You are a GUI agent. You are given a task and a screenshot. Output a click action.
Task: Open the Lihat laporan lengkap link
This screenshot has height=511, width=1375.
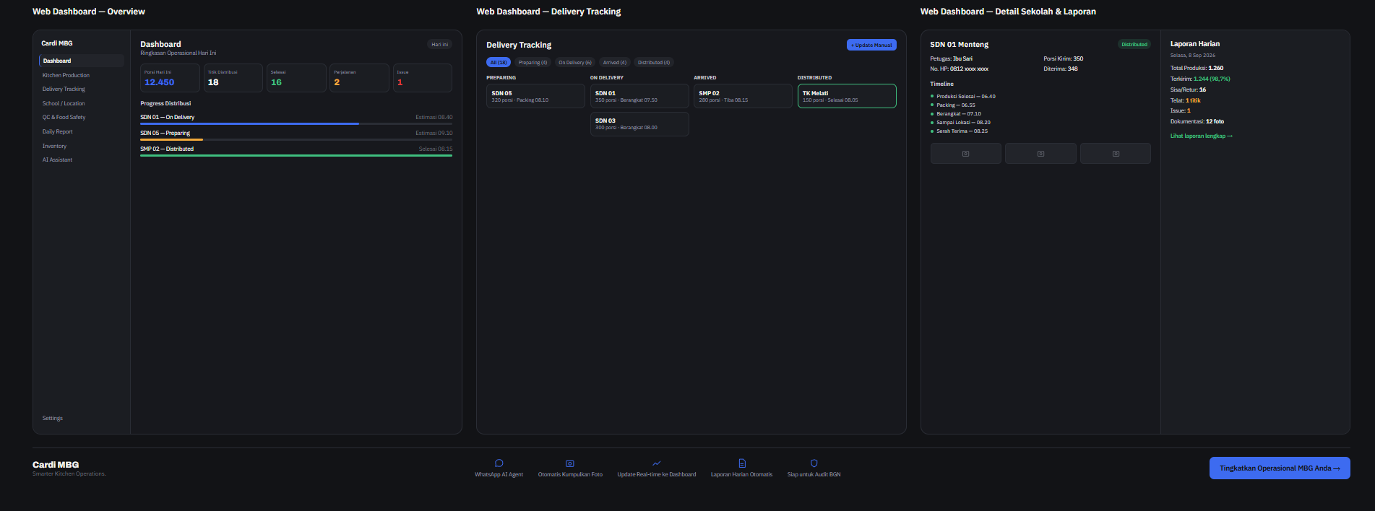(x=1202, y=136)
